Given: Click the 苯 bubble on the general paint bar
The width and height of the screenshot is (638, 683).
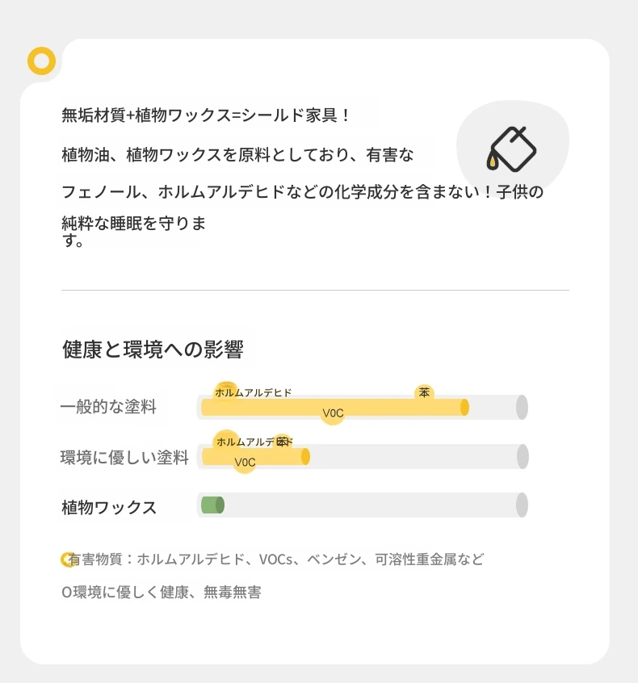Looking at the screenshot, I should [x=424, y=393].
